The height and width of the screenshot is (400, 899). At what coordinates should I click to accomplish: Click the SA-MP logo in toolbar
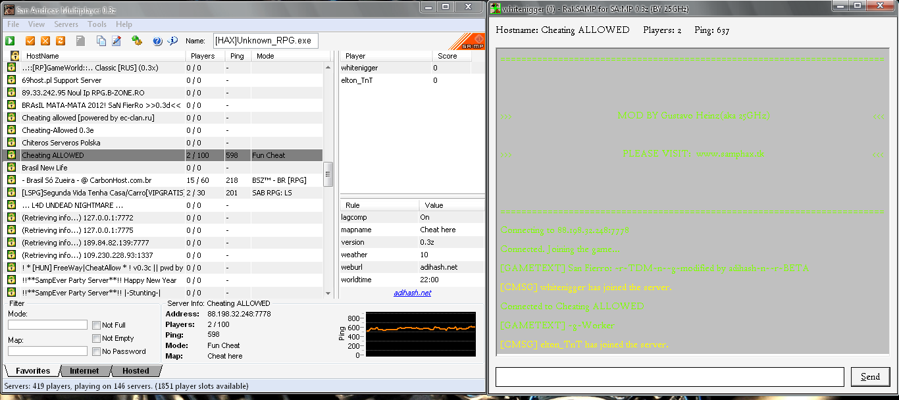(467, 41)
